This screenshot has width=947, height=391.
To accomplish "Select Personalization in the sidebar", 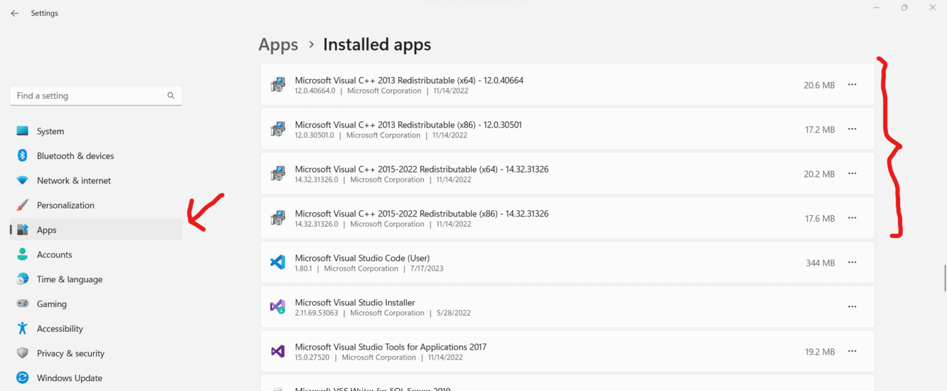I will click(x=96, y=205).
